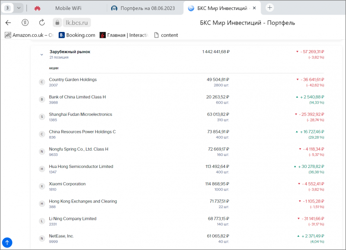Collapse the Зарубежный рынок section
The width and height of the screenshot is (346, 250).
(x=42, y=54)
